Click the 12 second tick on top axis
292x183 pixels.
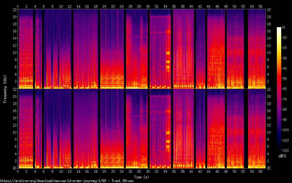[x=70, y=6]
